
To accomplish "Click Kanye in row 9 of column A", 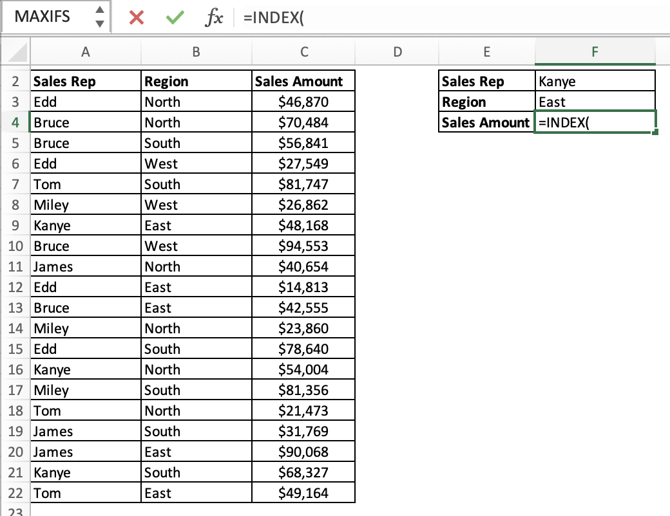I will (86, 225).
